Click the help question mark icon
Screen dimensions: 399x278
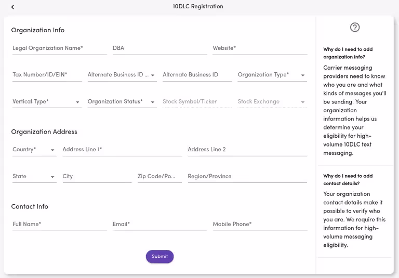click(355, 27)
